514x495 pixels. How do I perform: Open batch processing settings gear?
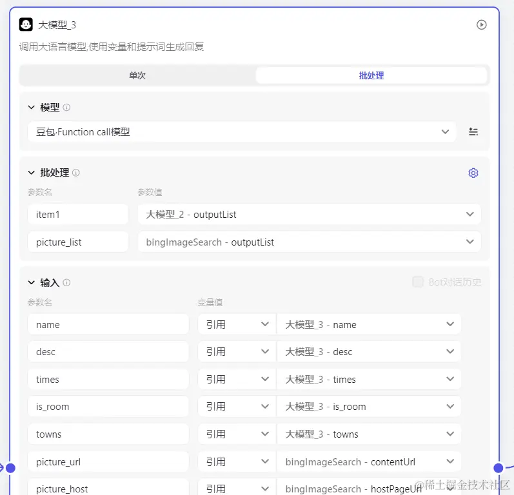pos(473,173)
